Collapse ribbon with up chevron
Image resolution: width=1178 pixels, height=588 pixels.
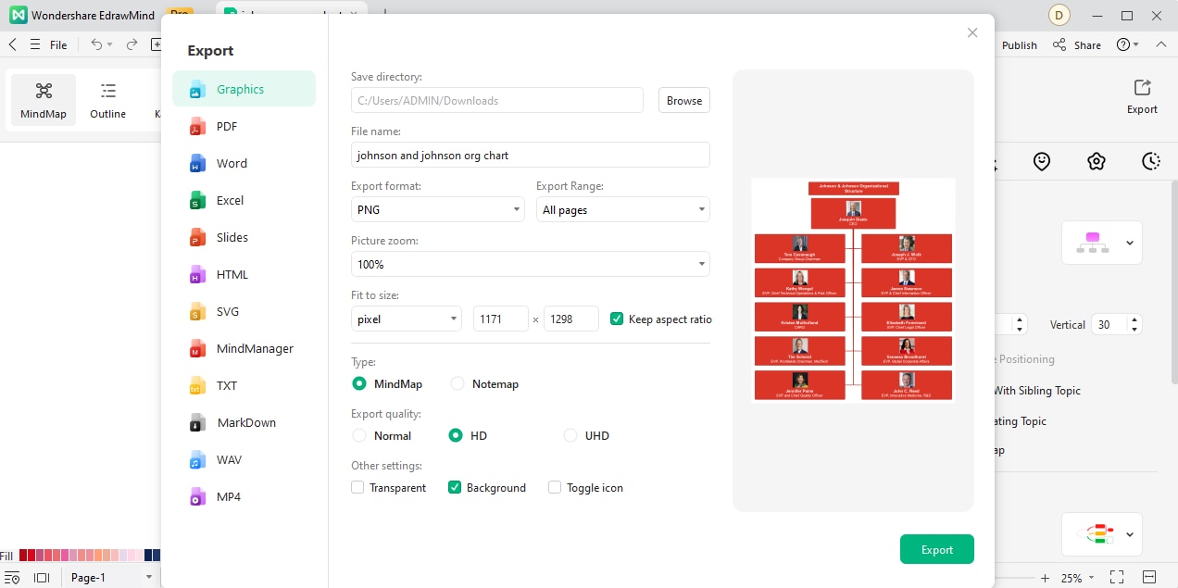pyautogui.click(x=1160, y=44)
